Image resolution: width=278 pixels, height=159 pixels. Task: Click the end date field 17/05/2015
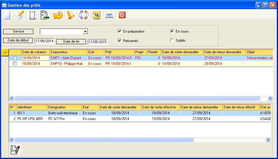point(97,42)
